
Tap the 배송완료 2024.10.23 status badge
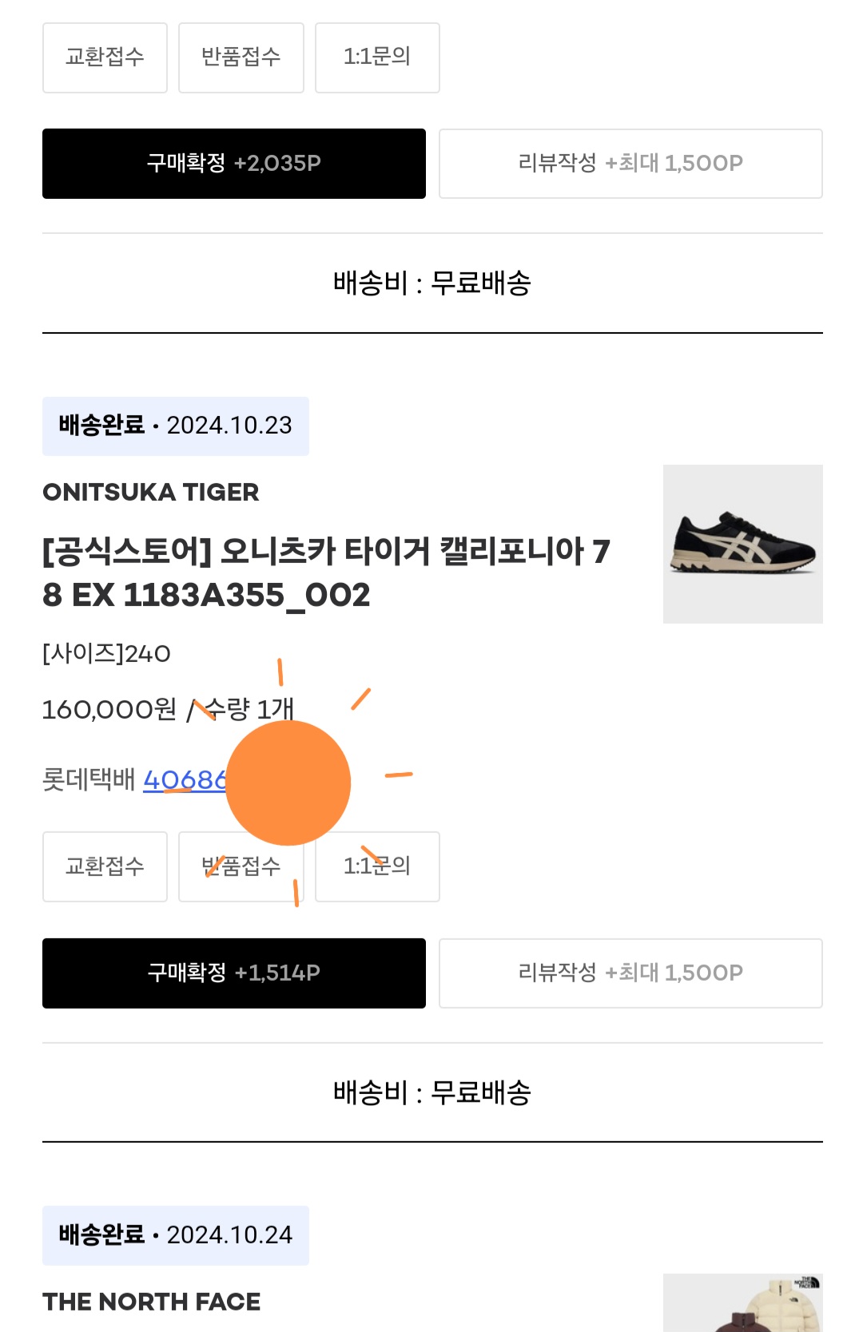[x=176, y=426]
